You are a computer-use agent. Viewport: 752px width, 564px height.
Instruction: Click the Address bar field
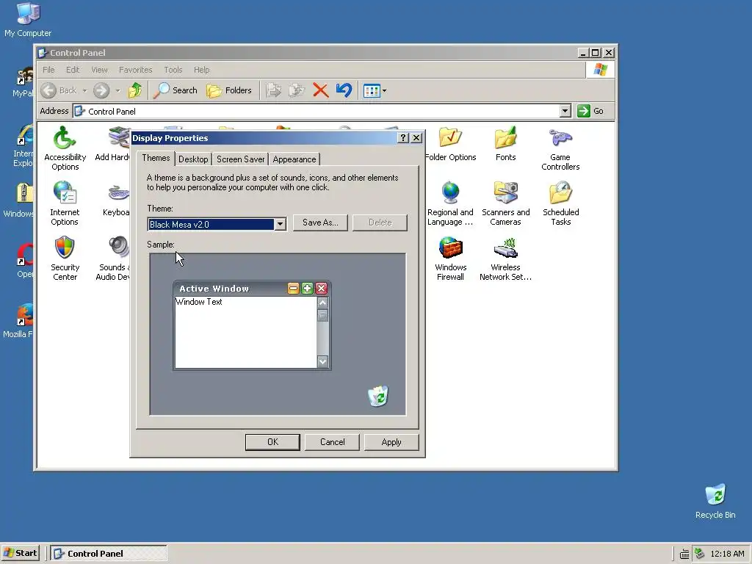click(x=317, y=112)
